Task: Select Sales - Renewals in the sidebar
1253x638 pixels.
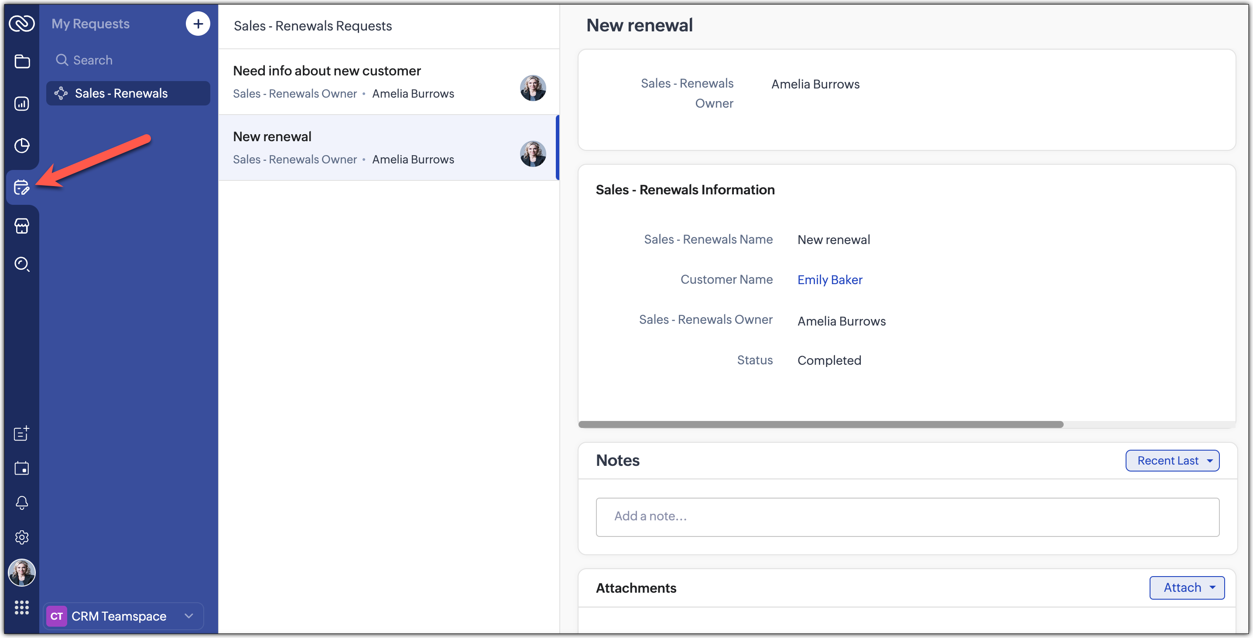Action: (x=128, y=93)
